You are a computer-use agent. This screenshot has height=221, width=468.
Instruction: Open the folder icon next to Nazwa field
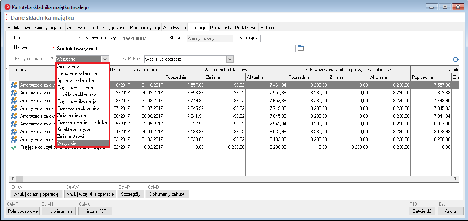(x=300, y=48)
